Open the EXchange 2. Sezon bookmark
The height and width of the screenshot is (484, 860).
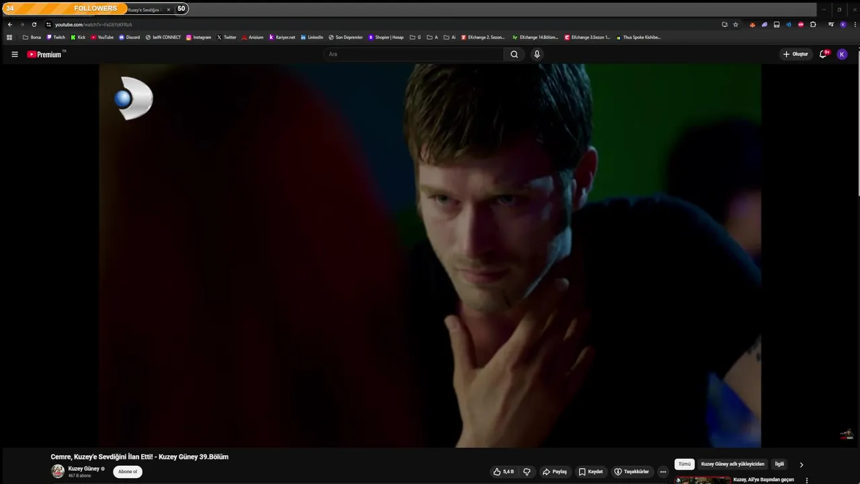click(483, 38)
